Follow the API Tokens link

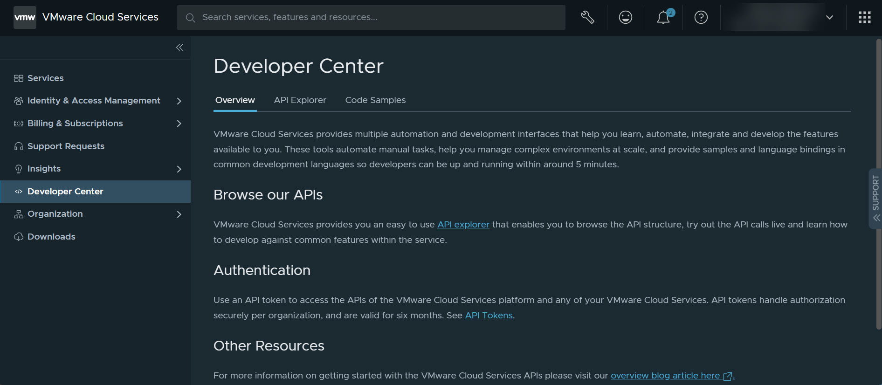489,316
